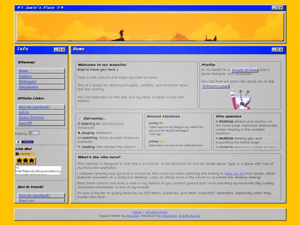
Task: Open the Home link in the sitemap
Action: [x=41, y=71]
